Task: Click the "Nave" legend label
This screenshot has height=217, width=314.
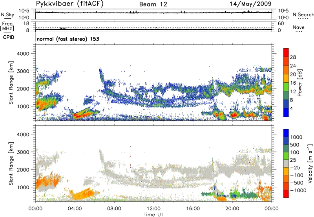Action: pos(299,27)
